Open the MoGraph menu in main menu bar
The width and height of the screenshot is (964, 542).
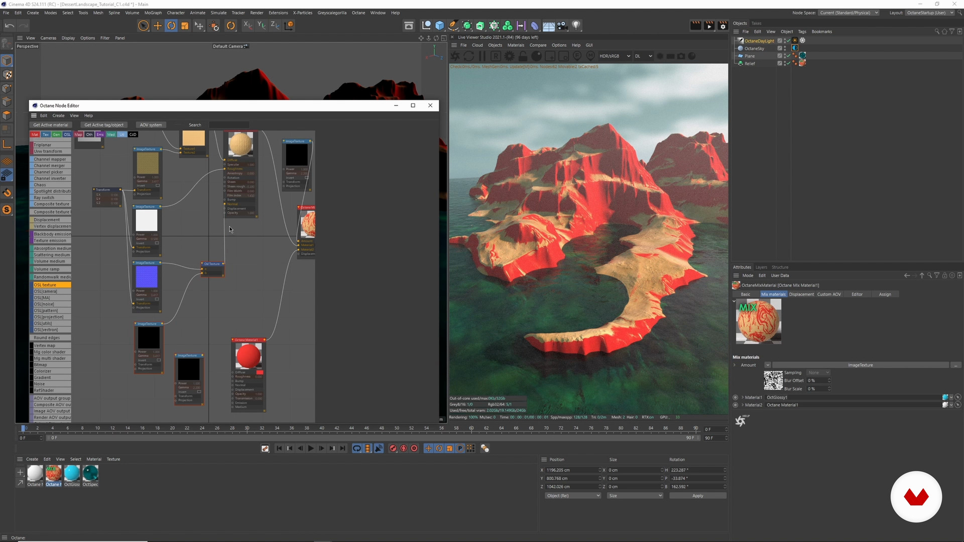[153, 13]
